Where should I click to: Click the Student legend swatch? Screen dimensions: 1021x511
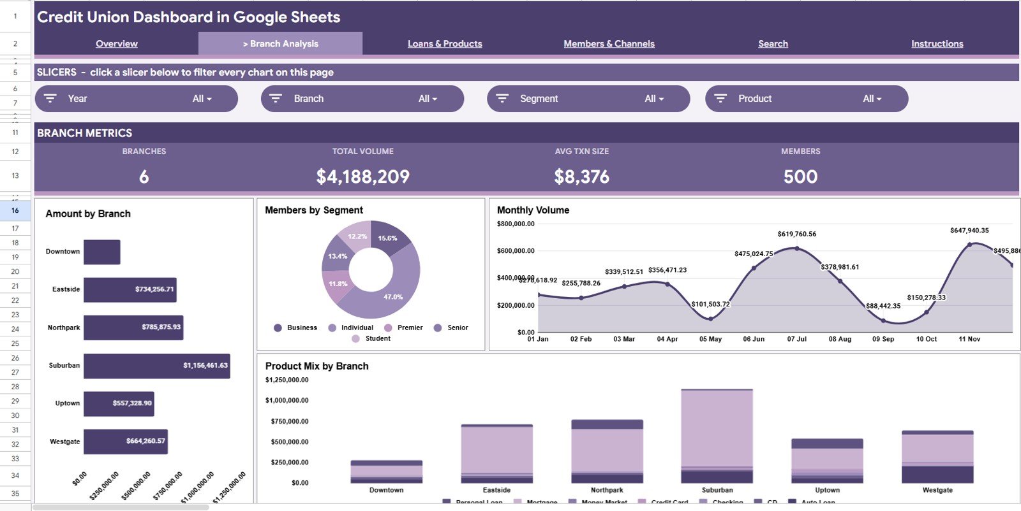pyautogui.click(x=355, y=339)
